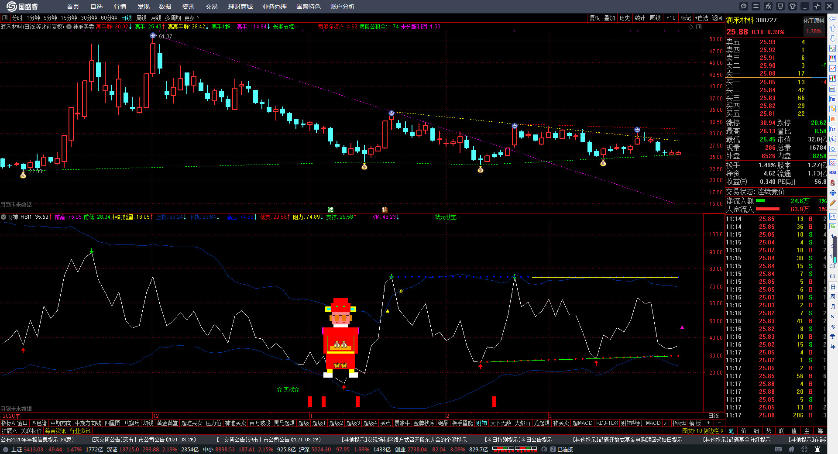Click the 叠加 overlay button
The width and height of the screenshot is (838, 454).
[610, 18]
